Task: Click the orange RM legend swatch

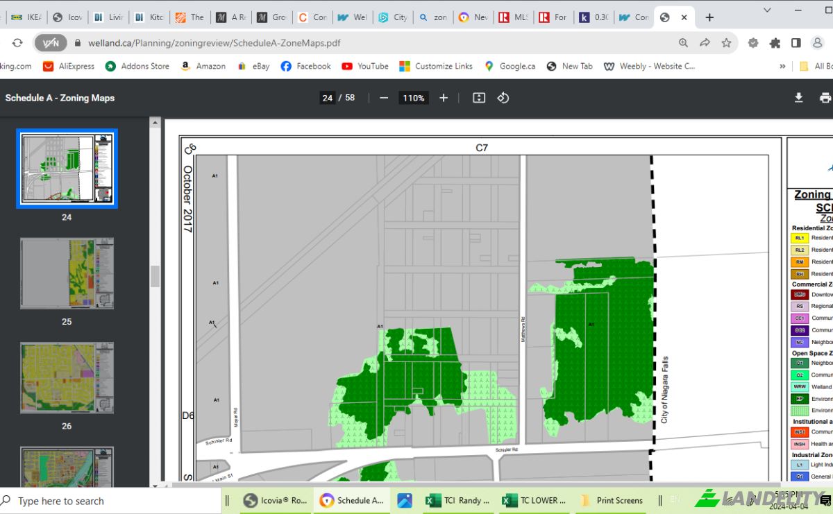Action: point(800,262)
